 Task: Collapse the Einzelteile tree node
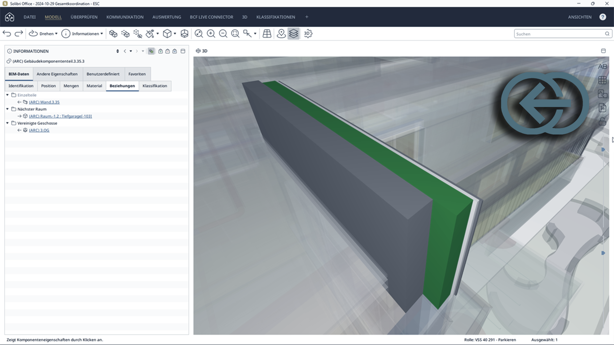(x=7, y=95)
